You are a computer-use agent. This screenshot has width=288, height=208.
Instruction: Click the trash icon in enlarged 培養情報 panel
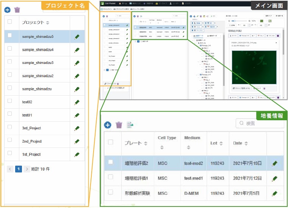(119, 125)
